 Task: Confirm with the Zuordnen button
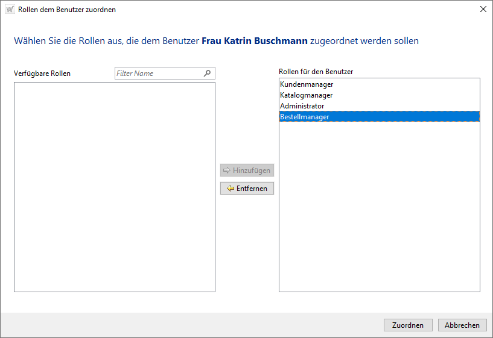tap(408, 325)
